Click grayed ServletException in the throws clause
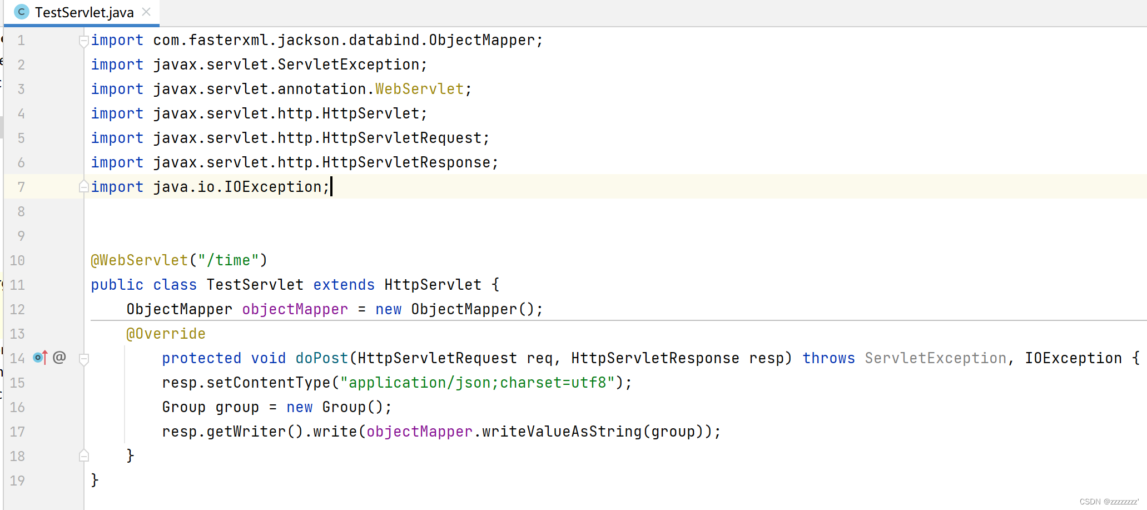Image resolution: width=1147 pixels, height=510 pixels. coord(936,358)
